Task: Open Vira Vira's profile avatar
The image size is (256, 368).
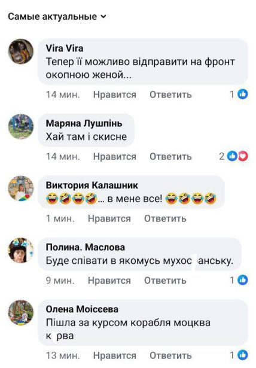Action: coord(21,51)
